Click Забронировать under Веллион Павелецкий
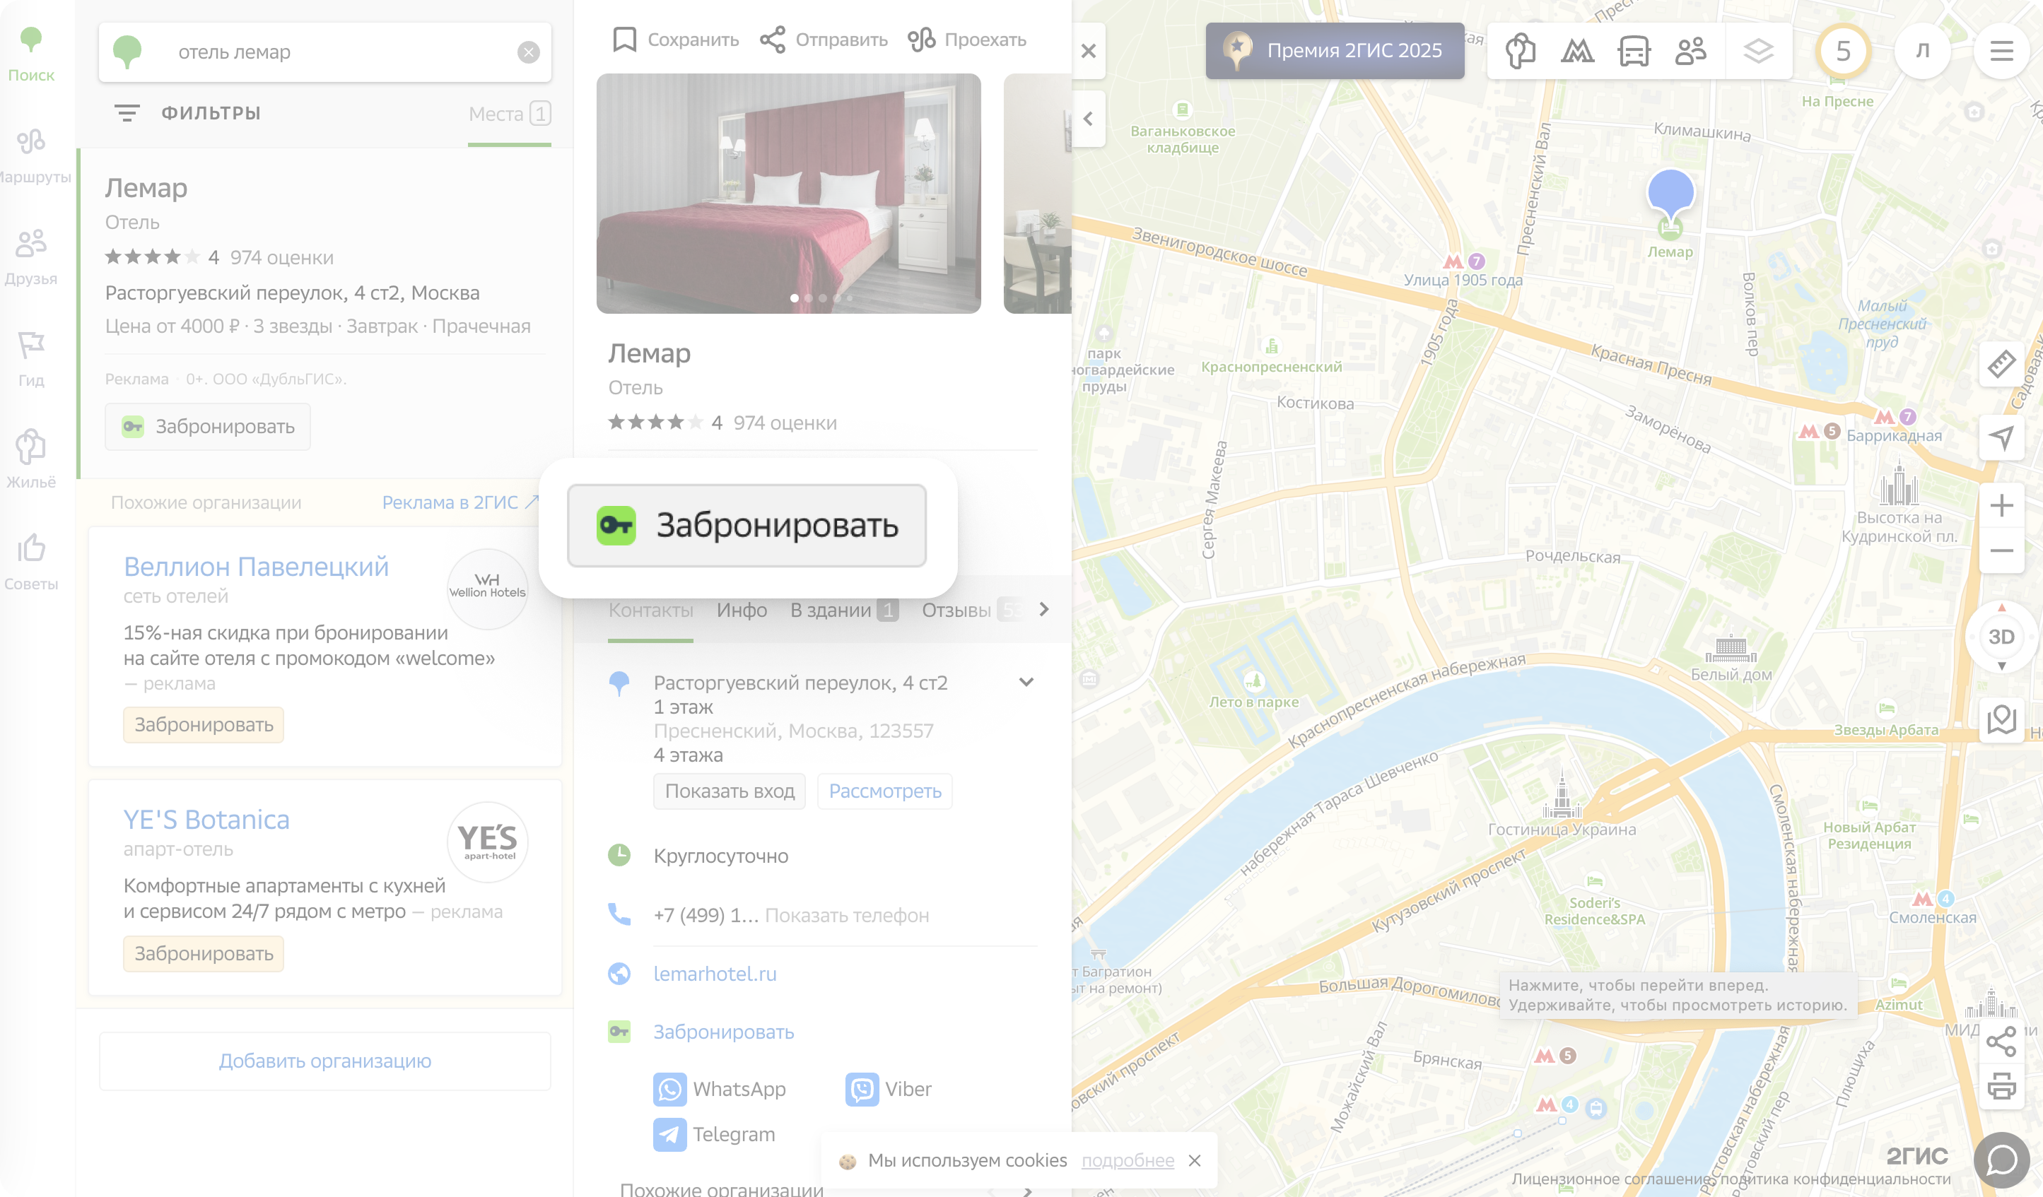 (x=204, y=725)
